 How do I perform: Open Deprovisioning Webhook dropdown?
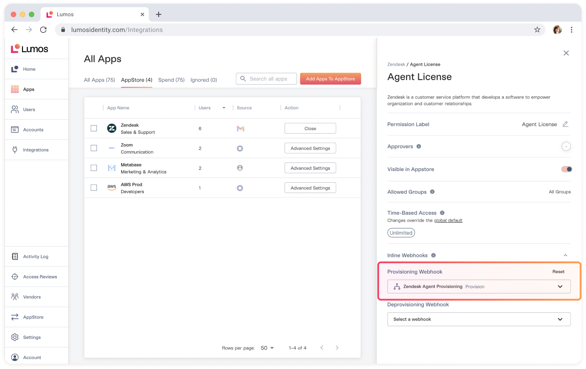click(479, 319)
